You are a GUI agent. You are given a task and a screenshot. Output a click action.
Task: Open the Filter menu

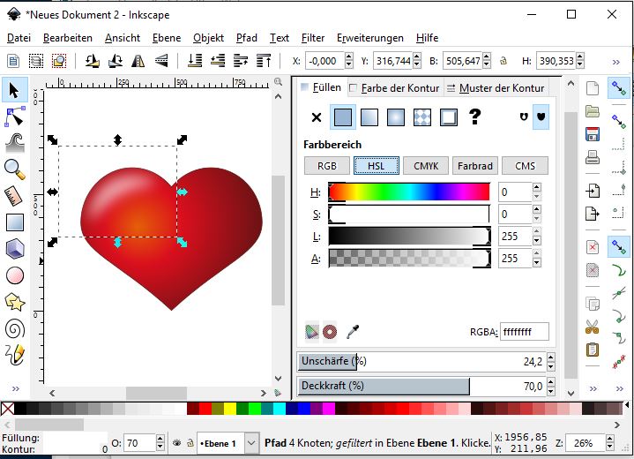pyautogui.click(x=313, y=38)
